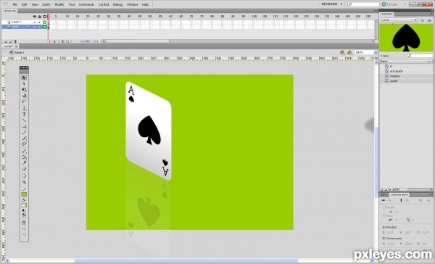
Task: Click the Show/Hide All Layers eye header
Action: pyautogui.click(x=35, y=17)
